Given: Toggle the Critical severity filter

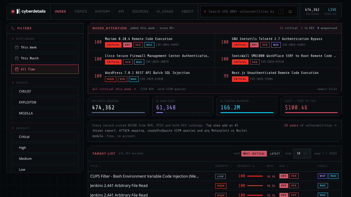Looking at the screenshot, I should (45, 137).
